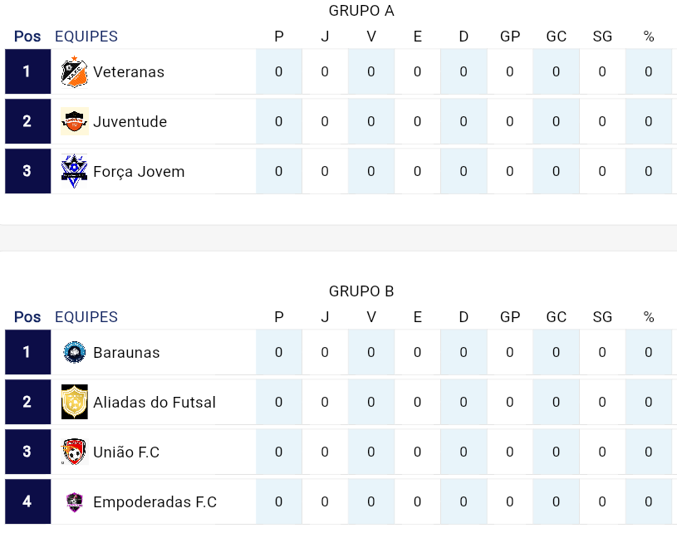677x533 pixels.
Task: Select position 1 badge for Veteranas
Action: (x=27, y=71)
